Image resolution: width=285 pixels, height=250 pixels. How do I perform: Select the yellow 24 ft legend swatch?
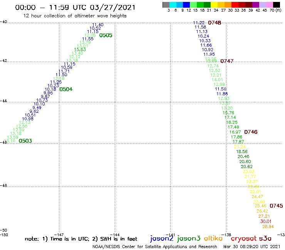pyautogui.click(x=214, y=5)
